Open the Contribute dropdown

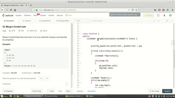click(92, 91)
